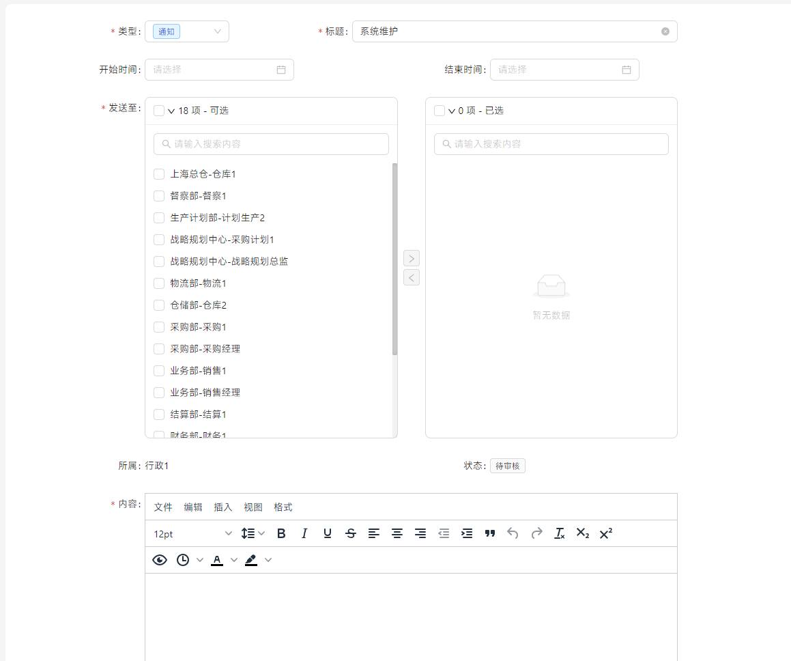Tick the 采购部-采购经理 checkbox
791x661 pixels.
(x=159, y=349)
